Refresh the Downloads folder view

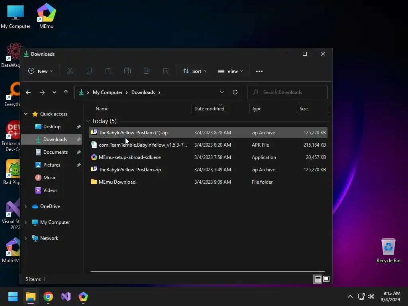tap(235, 92)
